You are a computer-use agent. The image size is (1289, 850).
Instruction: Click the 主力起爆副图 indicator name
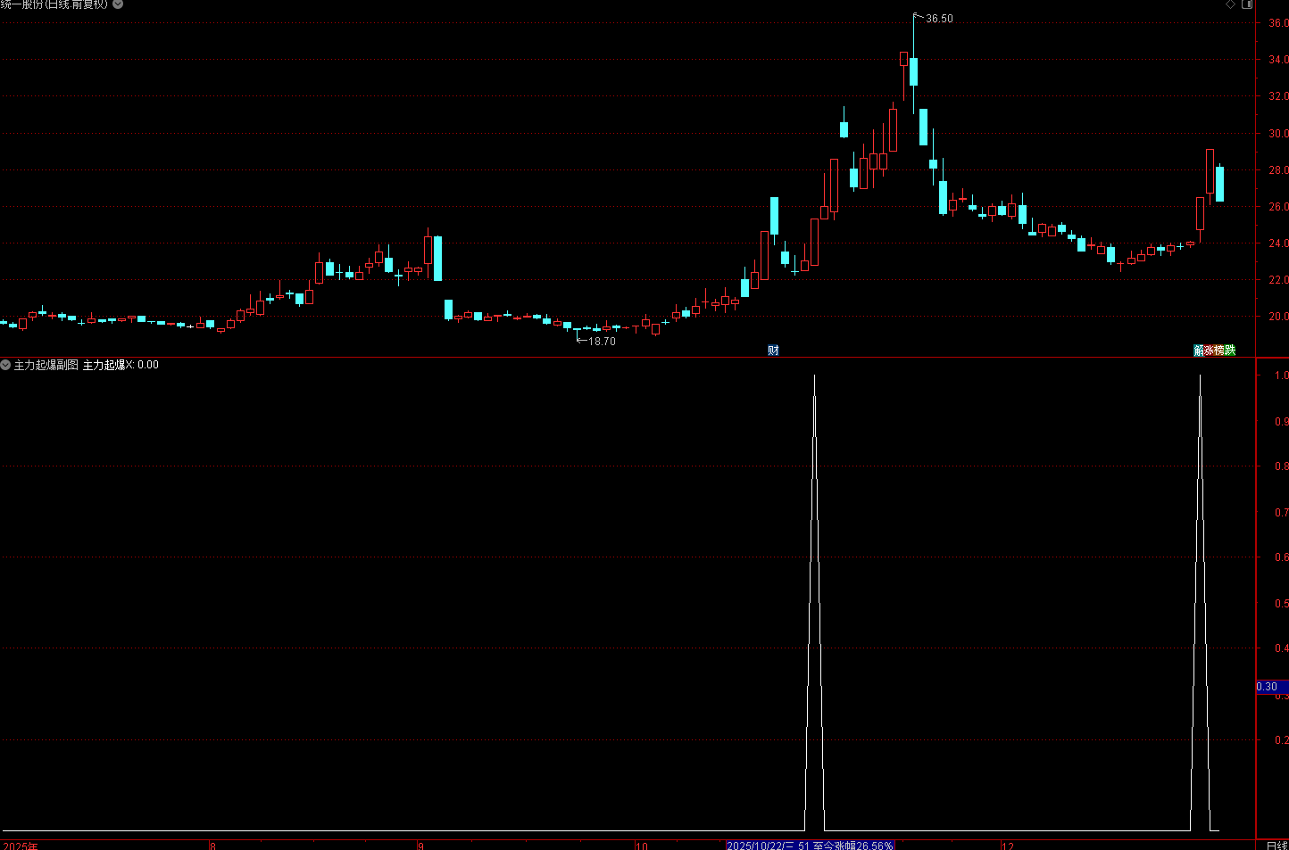pos(46,365)
